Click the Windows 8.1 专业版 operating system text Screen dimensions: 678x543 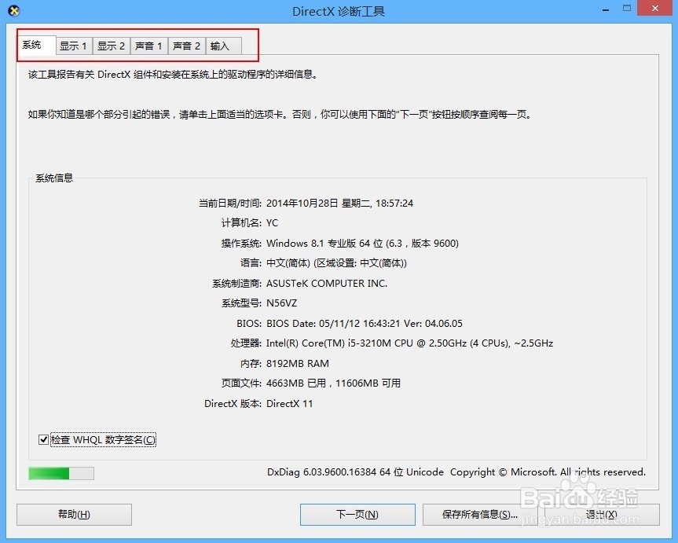click(x=362, y=243)
